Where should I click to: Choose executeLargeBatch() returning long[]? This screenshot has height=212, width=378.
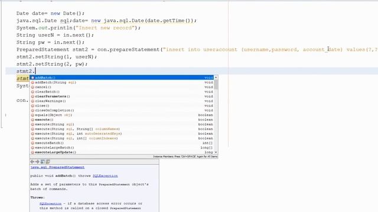tap(122, 148)
